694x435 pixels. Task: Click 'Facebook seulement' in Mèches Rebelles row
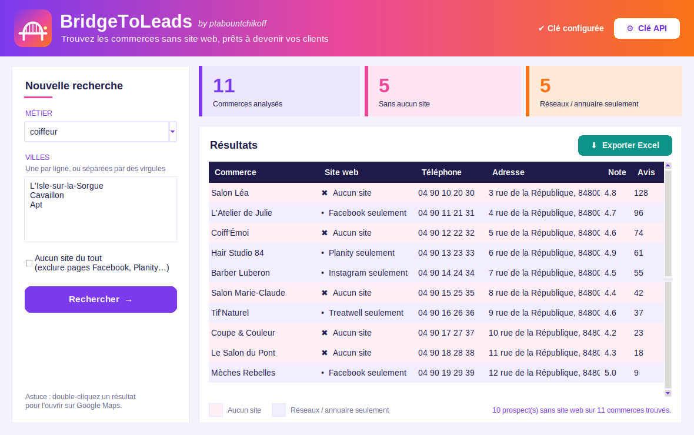pos(368,373)
